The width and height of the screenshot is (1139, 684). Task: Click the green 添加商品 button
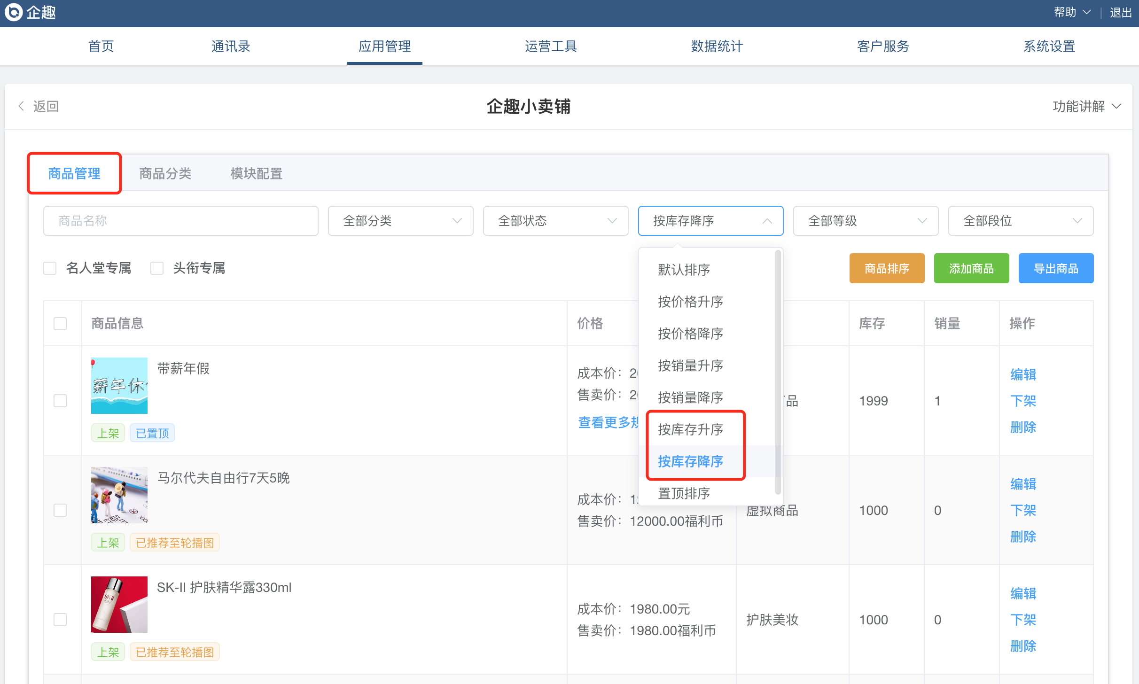971,268
